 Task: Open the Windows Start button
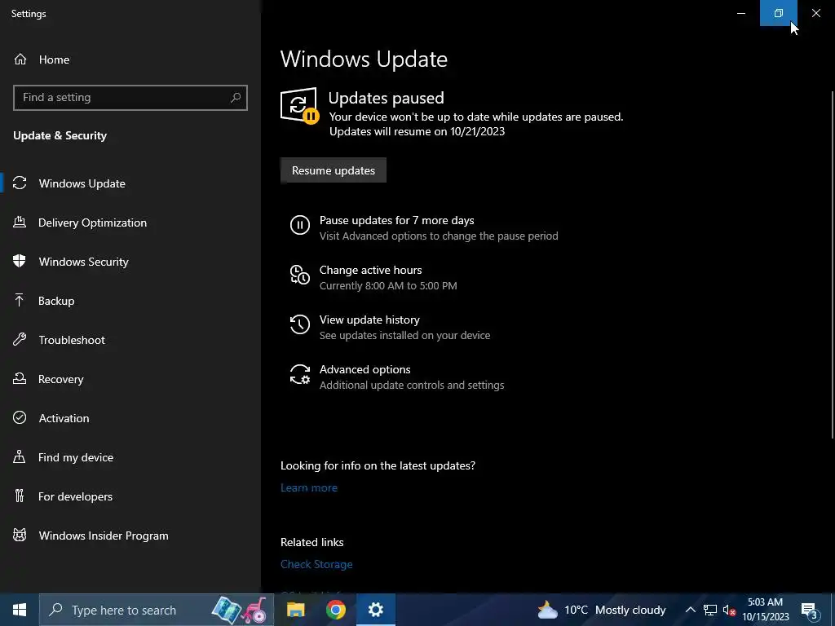(x=20, y=610)
